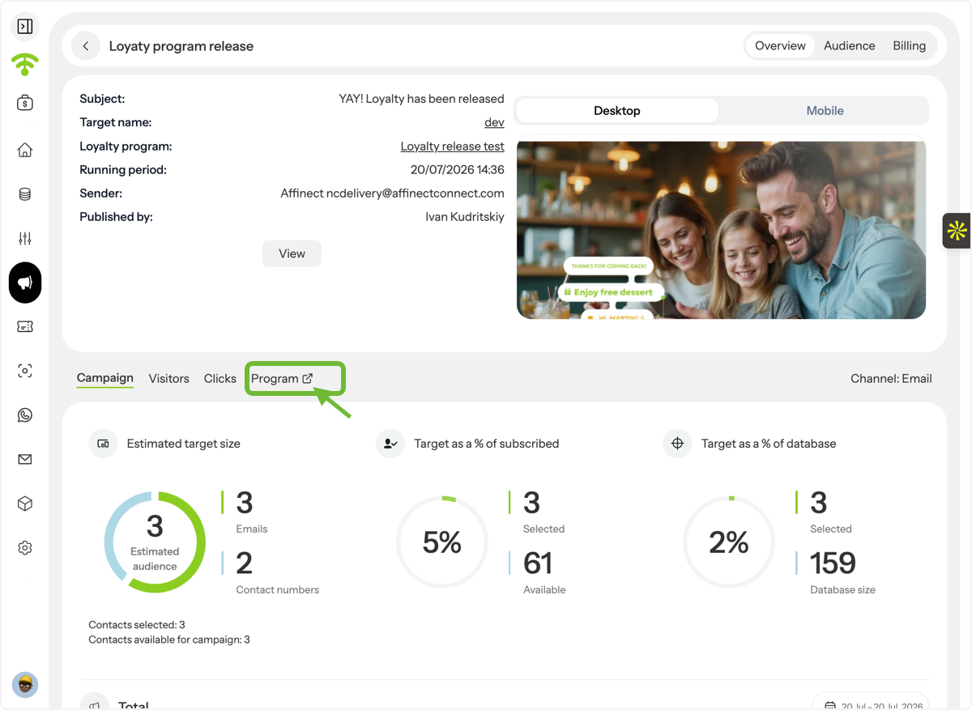Click the 5% subscribed circular gauge
Screen dimensions: 972x710
coord(441,542)
